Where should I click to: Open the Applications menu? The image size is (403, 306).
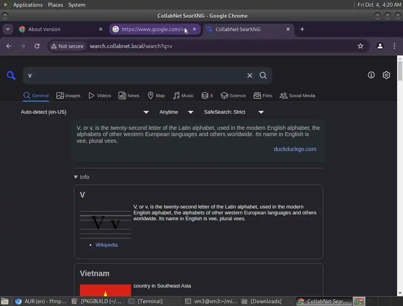coord(28,5)
